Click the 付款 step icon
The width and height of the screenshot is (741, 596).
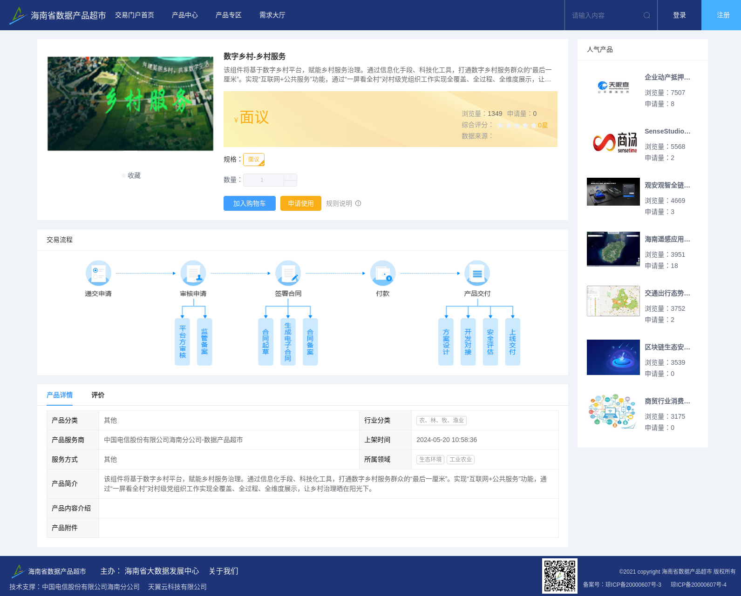tap(383, 273)
